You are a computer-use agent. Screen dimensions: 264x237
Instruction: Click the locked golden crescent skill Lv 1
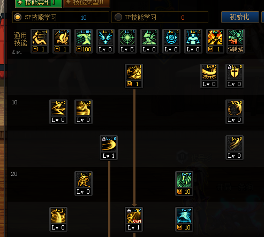109,148
